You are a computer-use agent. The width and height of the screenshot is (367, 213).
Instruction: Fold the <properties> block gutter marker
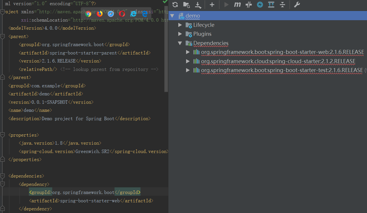[x=2, y=135]
